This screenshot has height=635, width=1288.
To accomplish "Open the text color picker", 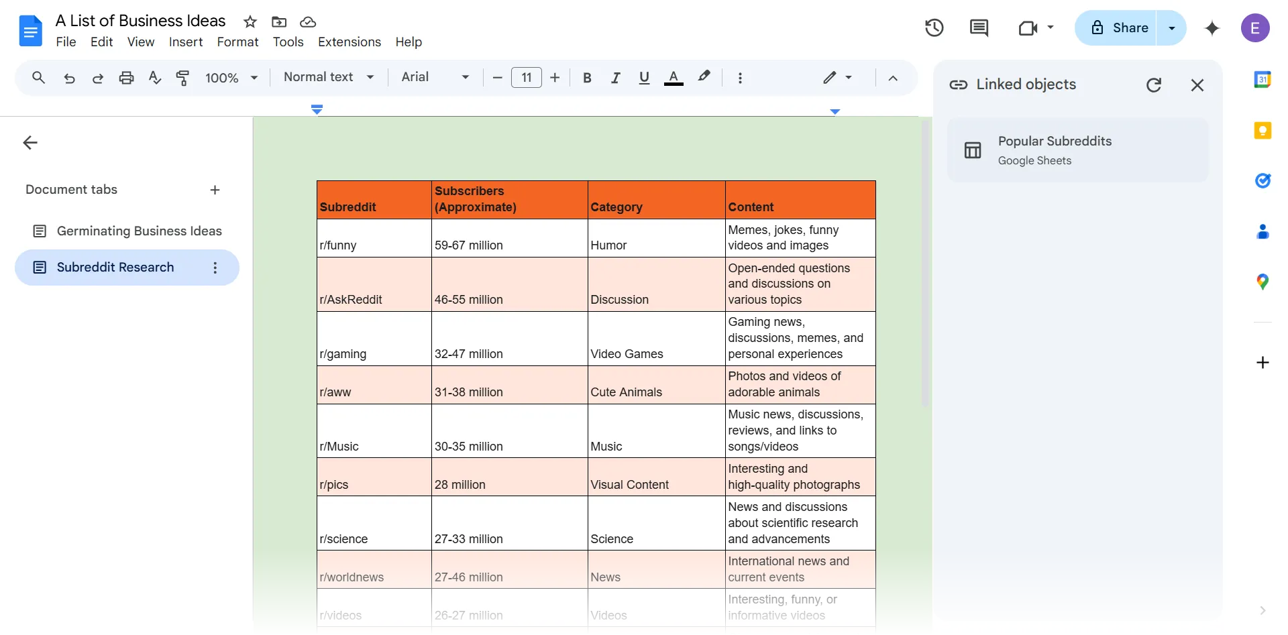I will click(674, 77).
